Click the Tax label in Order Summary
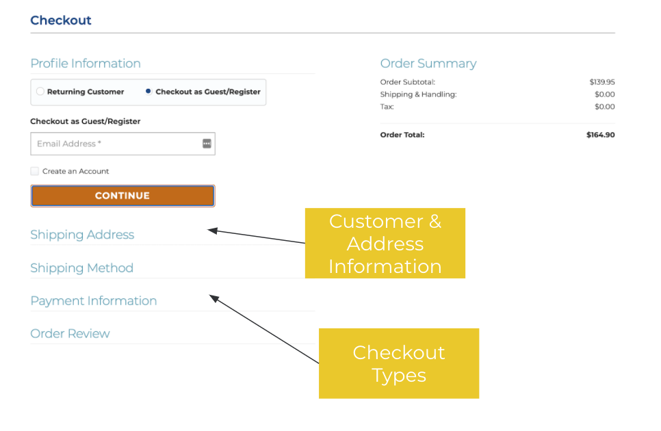Viewport: 661px width, 431px height. point(387,107)
